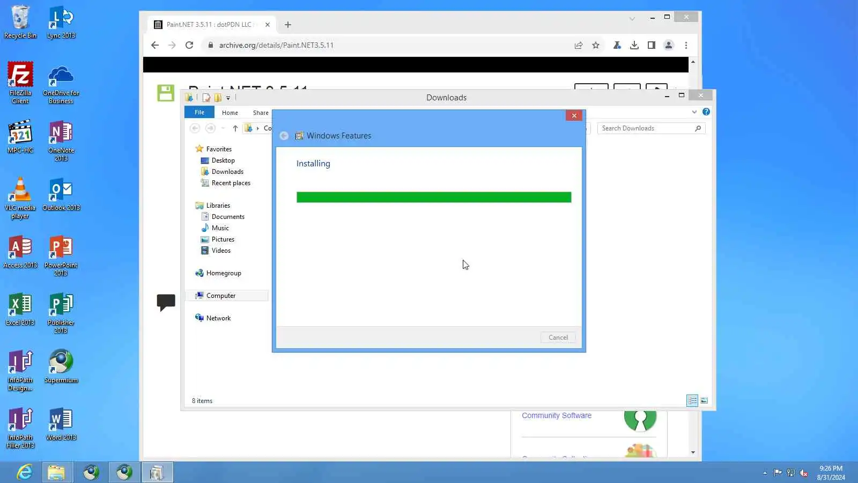Open File Explorer from the taskbar

(x=56, y=472)
